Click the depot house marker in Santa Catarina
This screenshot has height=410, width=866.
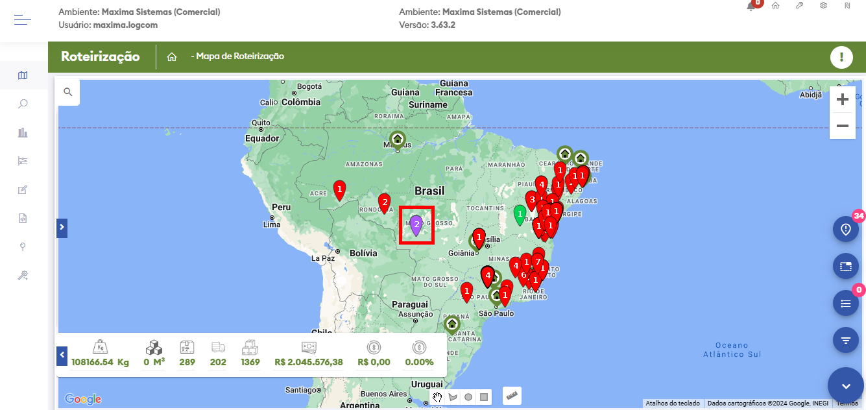(451, 324)
